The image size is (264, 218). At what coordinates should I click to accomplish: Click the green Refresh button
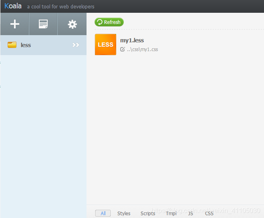[x=109, y=22]
